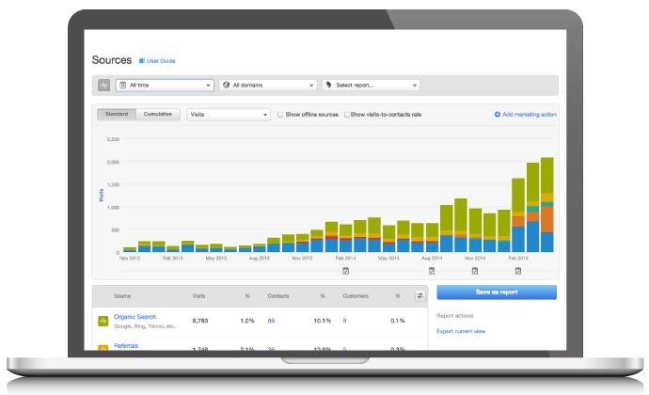Click the Feb 2015 marketing action calendar icon
This screenshot has height=395, width=649.
[518, 271]
